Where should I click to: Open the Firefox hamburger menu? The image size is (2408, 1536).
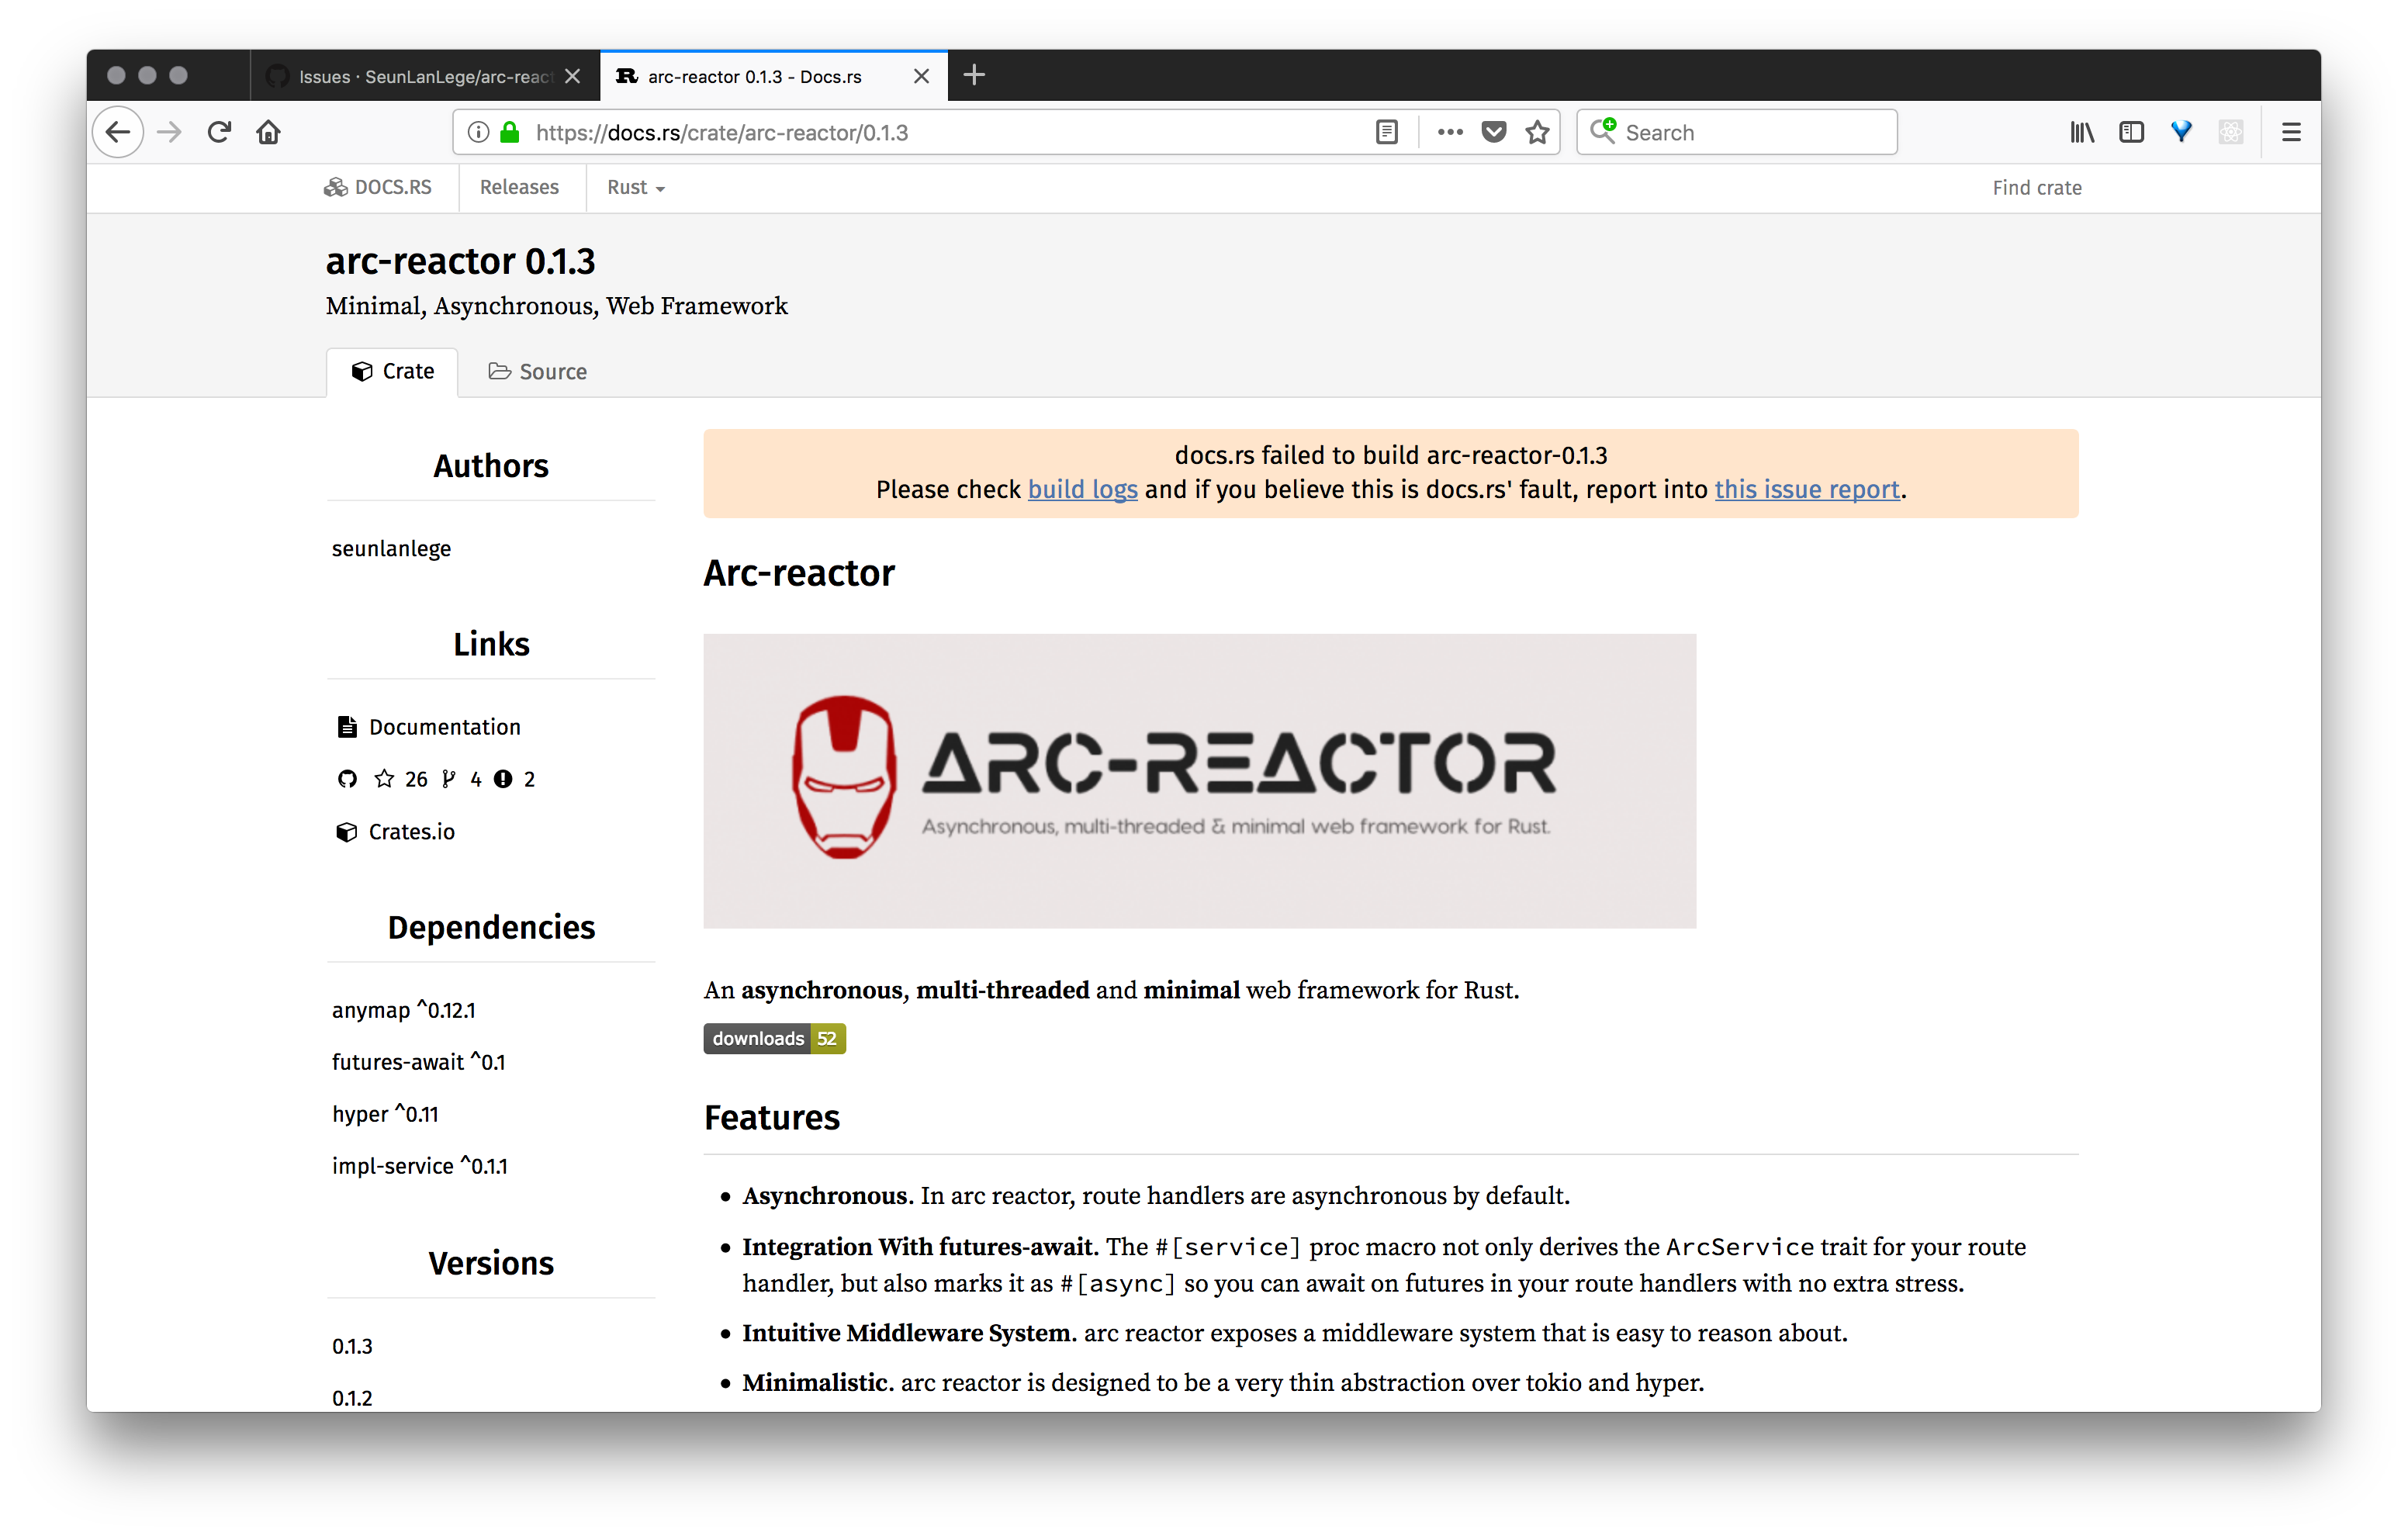pos(2291,131)
